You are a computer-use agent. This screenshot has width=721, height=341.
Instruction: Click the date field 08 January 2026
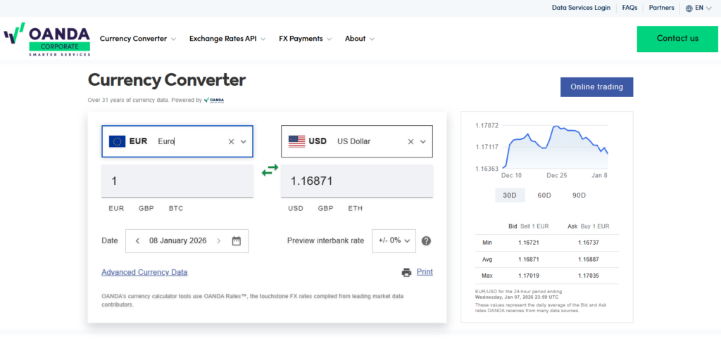(187, 240)
